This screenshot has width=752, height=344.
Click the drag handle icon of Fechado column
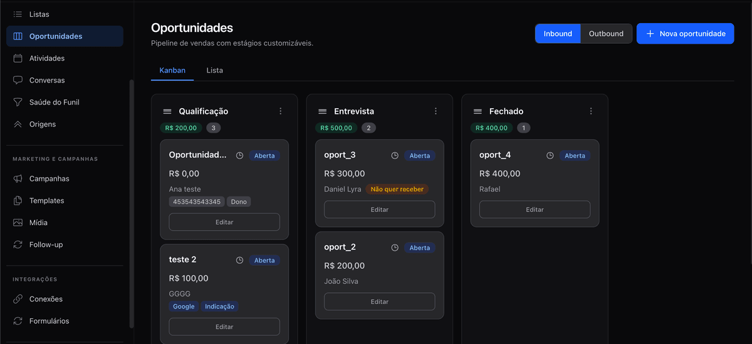[478, 111]
